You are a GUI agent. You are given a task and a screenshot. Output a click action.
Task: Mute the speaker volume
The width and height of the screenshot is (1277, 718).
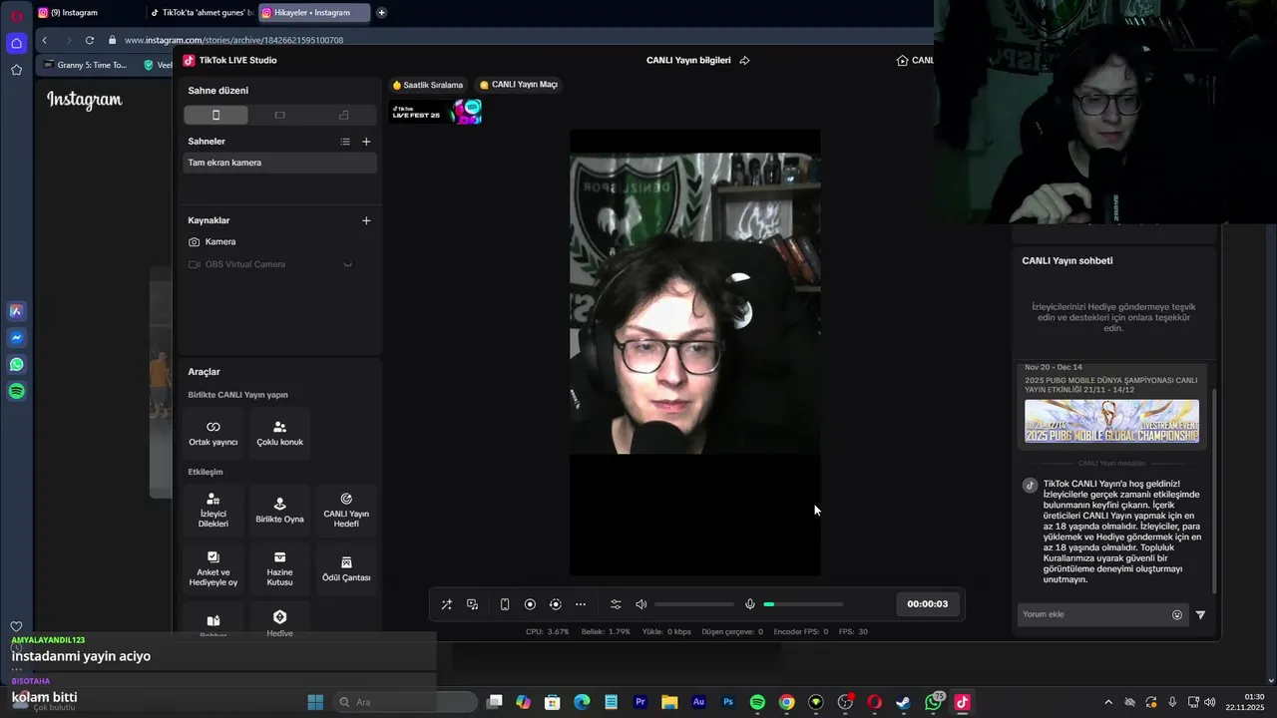coord(641,604)
